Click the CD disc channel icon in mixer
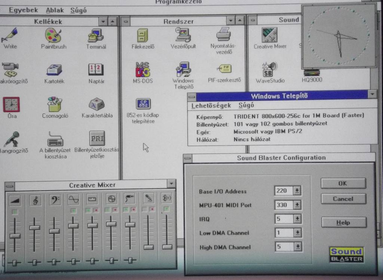 tap(111, 199)
